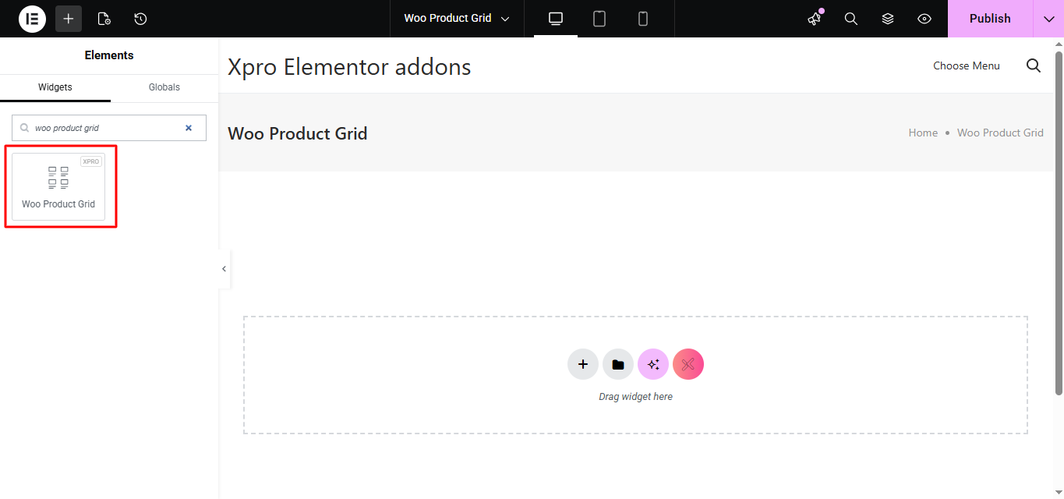Switch to desktop responsive mode

pos(556,19)
